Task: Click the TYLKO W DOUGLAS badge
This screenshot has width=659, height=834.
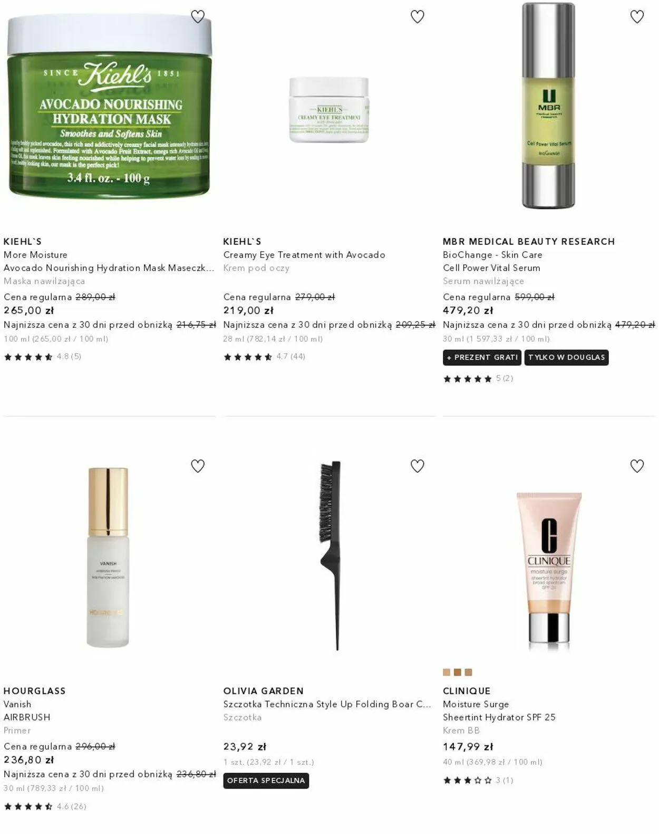Action: (x=567, y=357)
